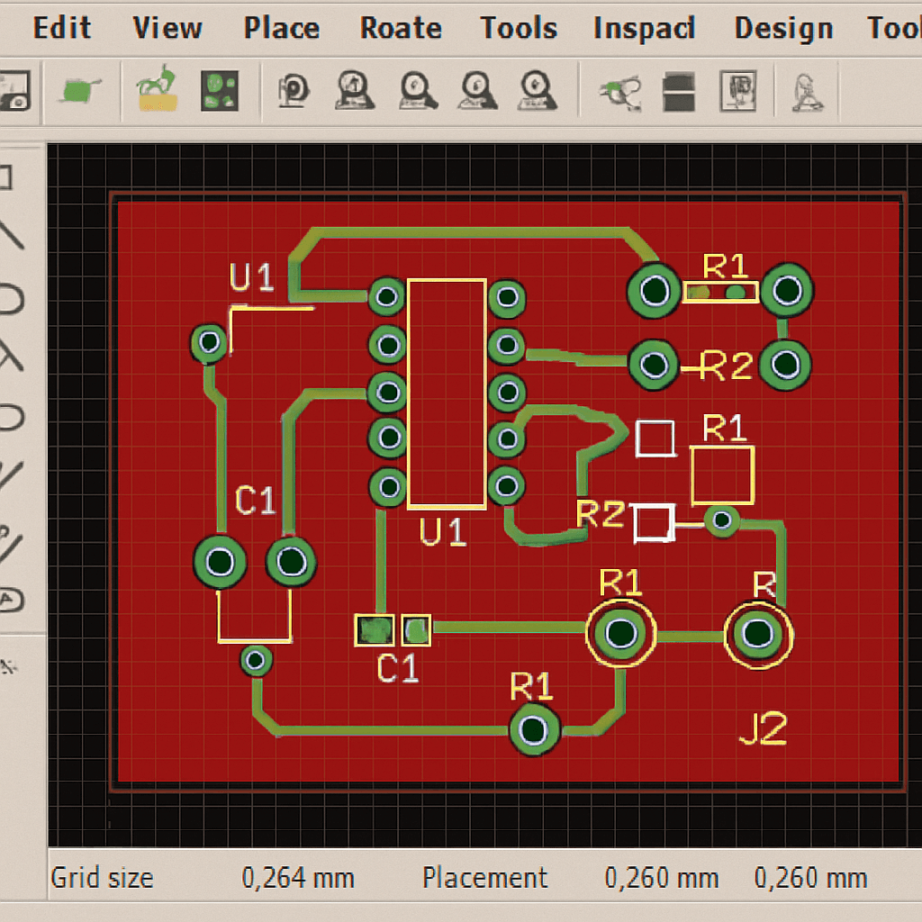Open the View menu

pos(167,28)
